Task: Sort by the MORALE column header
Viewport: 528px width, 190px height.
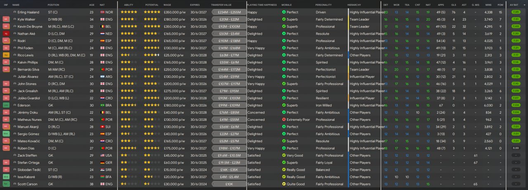Action: coord(287,5)
